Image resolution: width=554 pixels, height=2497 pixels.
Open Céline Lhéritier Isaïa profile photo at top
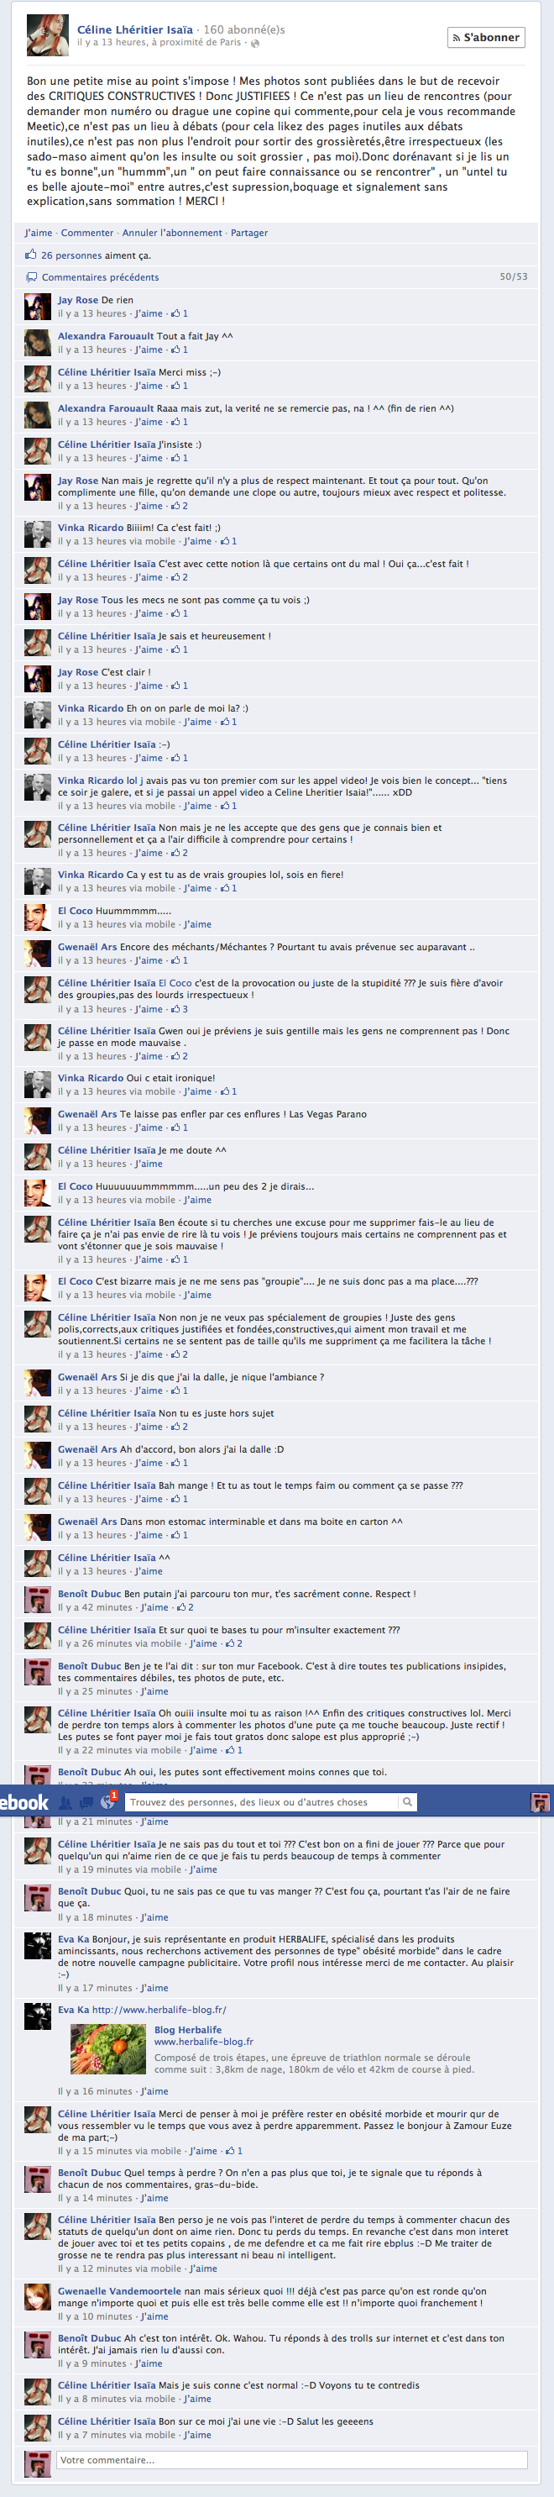pos(48,36)
